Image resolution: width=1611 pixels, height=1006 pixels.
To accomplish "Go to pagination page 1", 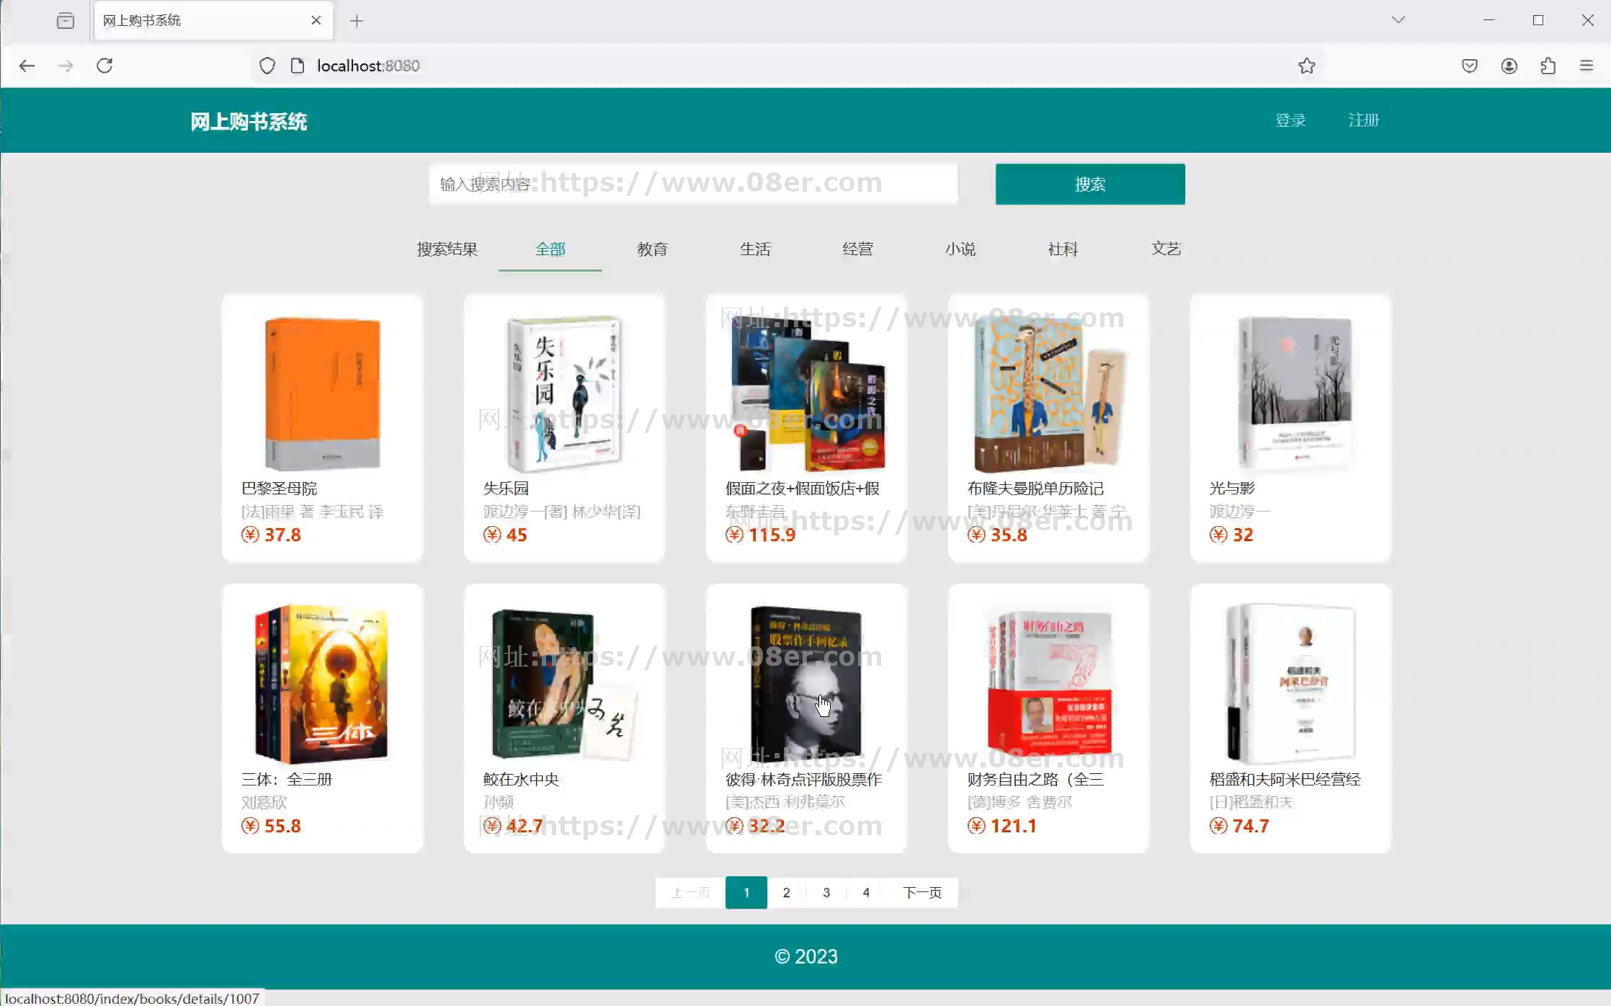I will [746, 893].
